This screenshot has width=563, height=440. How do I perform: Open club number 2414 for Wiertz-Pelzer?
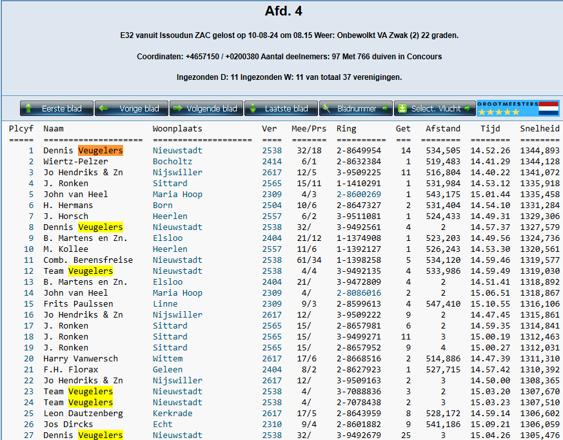point(272,162)
